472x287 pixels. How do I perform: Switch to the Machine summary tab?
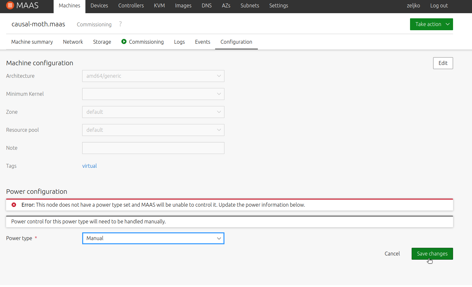pyautogui.click(x=32, y=42)
